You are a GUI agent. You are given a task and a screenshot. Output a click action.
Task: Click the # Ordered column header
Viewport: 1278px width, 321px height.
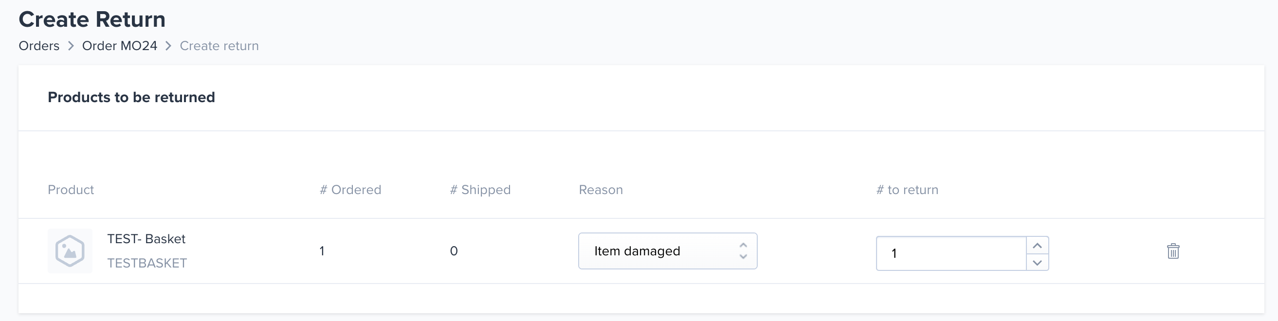click(350, 190)
